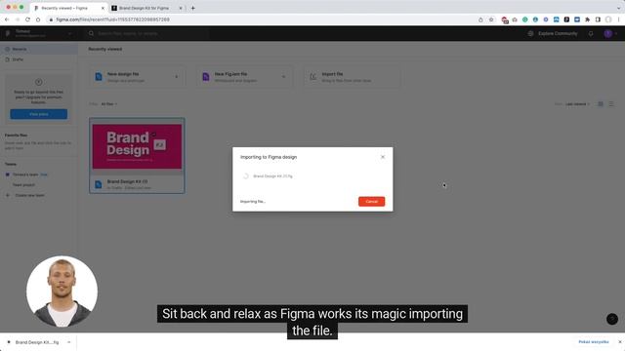Click Create new team
This screenshot has width=625, height=351.
click(x=29, y=195)
